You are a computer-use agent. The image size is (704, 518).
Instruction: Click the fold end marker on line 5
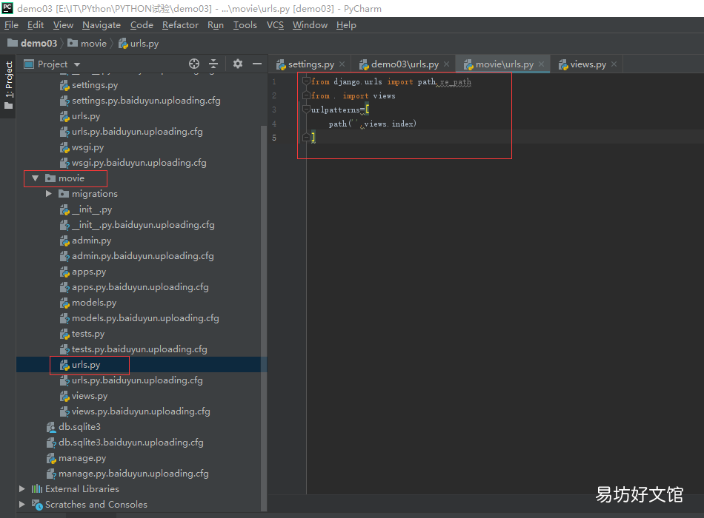306,137
